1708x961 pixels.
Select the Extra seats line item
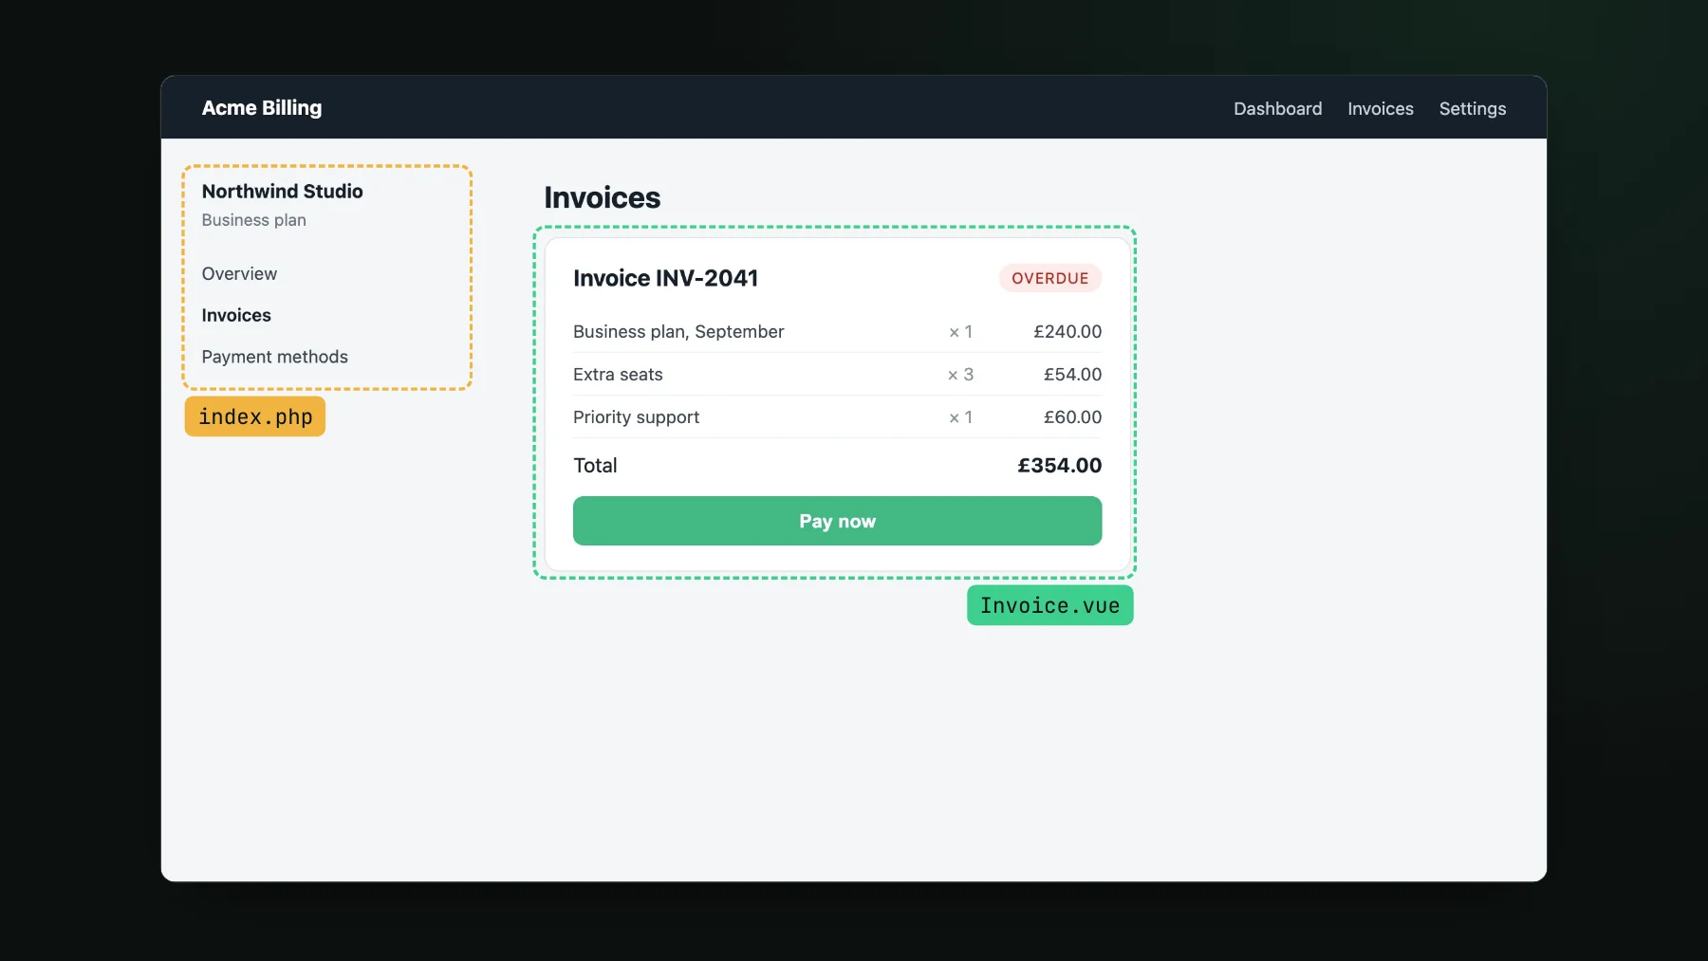(x=837, y=375)
